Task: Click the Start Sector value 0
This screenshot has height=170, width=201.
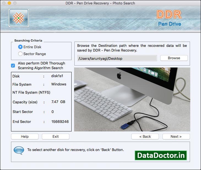Action: pos(53,112)
